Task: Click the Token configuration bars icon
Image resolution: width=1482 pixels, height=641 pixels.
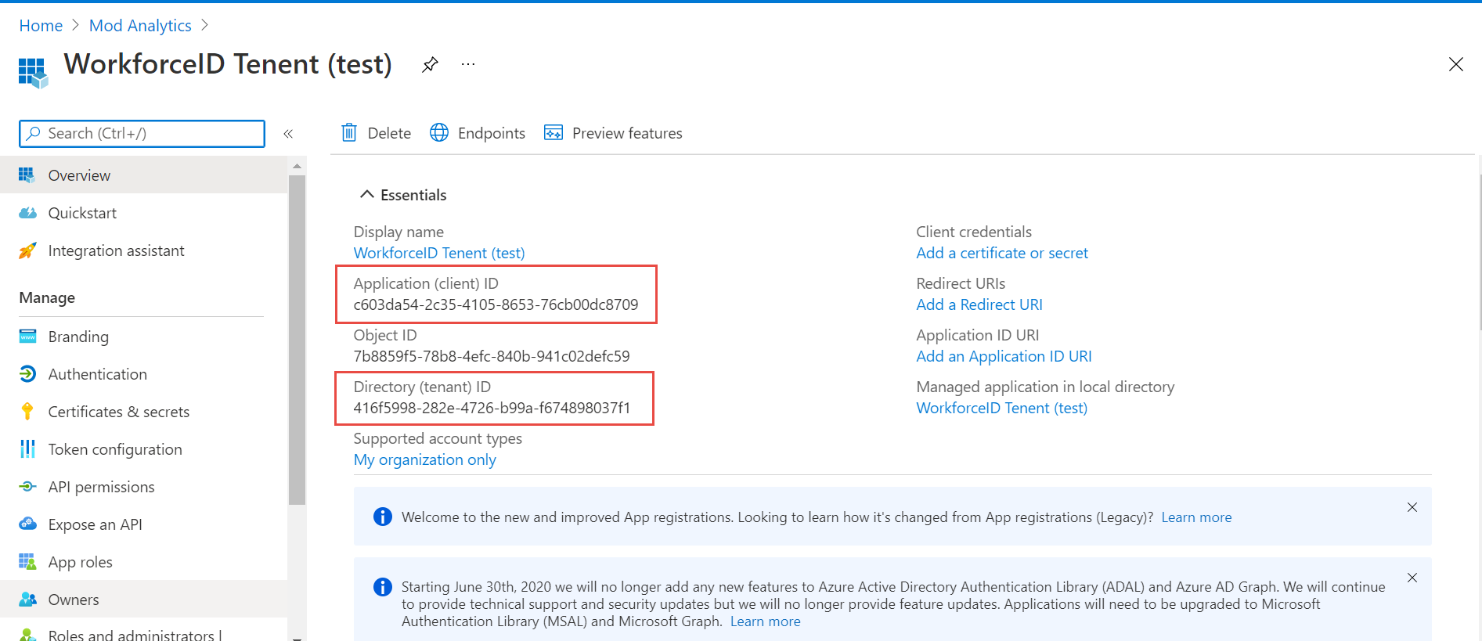Action: click(x=27, y=449)
